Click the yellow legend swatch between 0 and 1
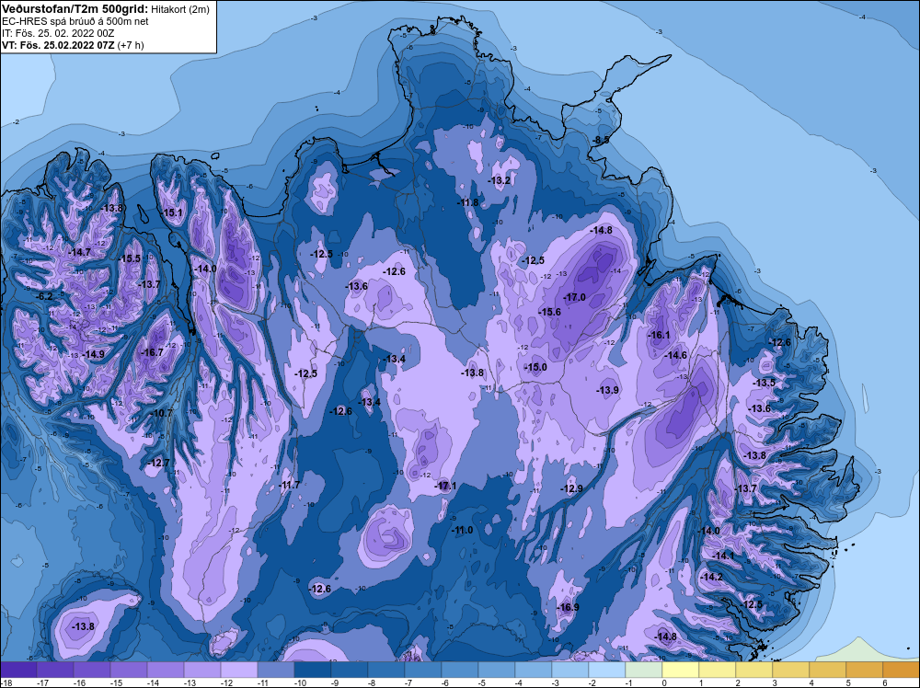The height and width of the screenshot is (688, 920). [681, 670]
